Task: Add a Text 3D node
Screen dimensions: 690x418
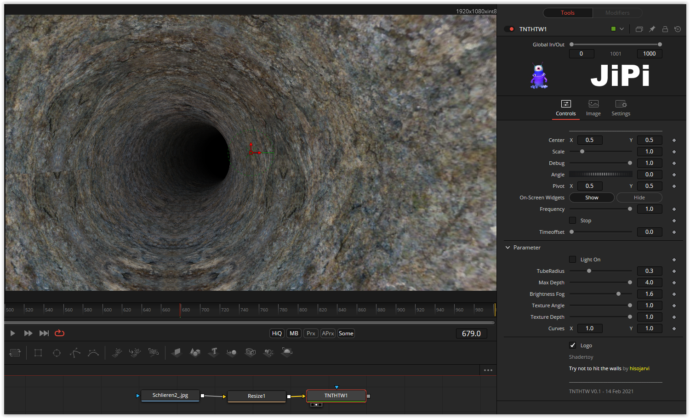Action: 213,353
